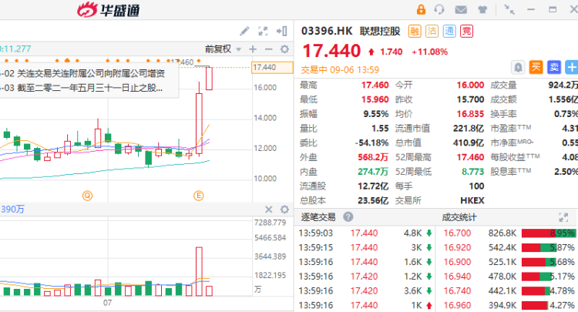Click the E earnings marker on chart

[198, 196]
